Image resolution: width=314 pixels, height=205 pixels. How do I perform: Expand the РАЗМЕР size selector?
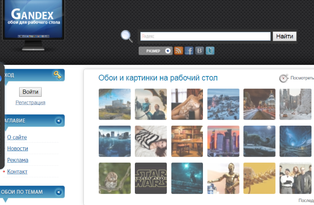(x=156, y=51)
